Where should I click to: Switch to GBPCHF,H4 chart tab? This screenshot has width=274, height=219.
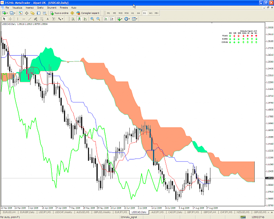click(210, 212)
